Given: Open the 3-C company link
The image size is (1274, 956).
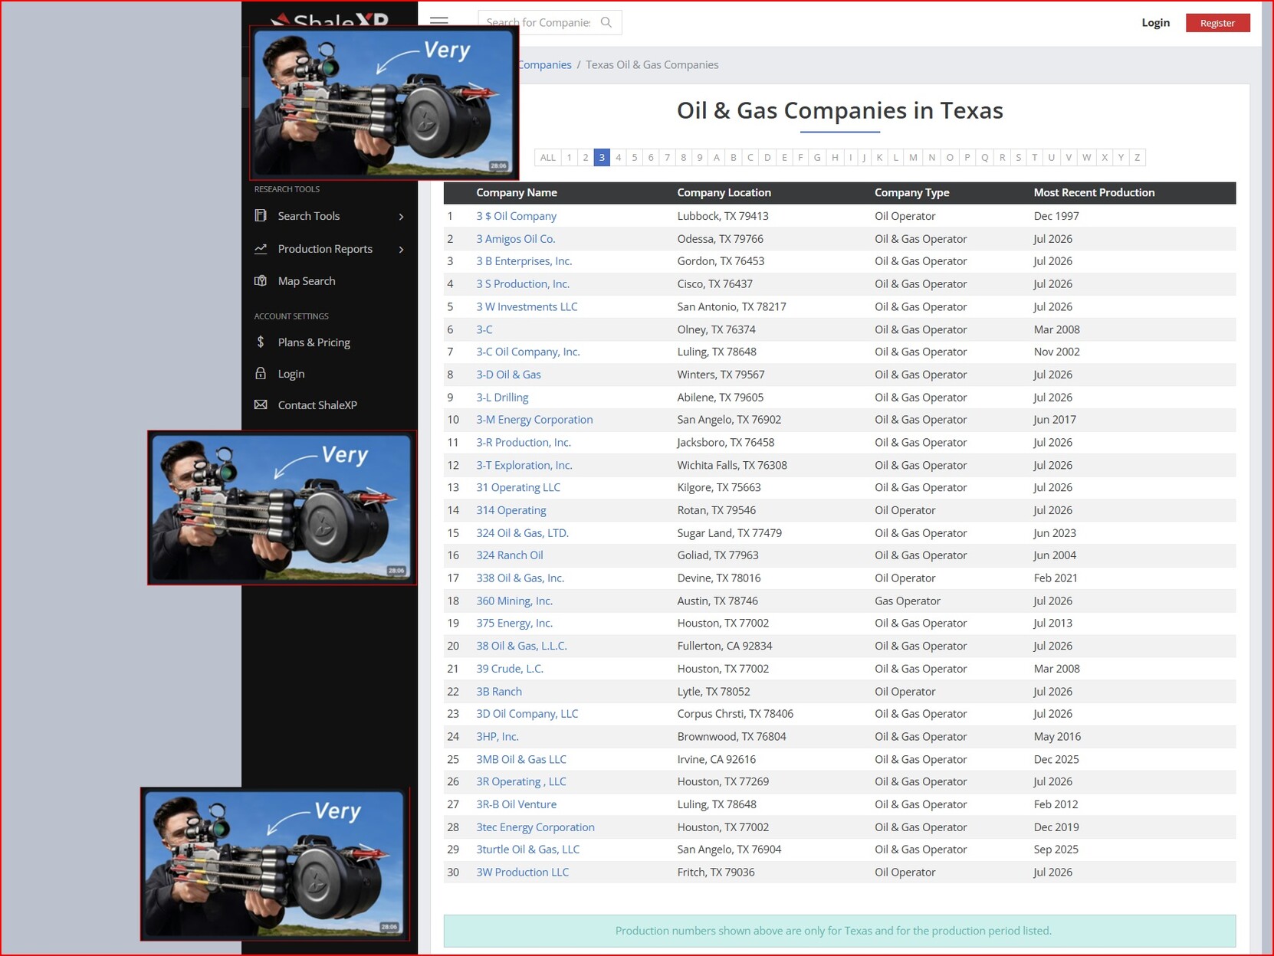Looking at the screenshot, I should pos(484,329).
